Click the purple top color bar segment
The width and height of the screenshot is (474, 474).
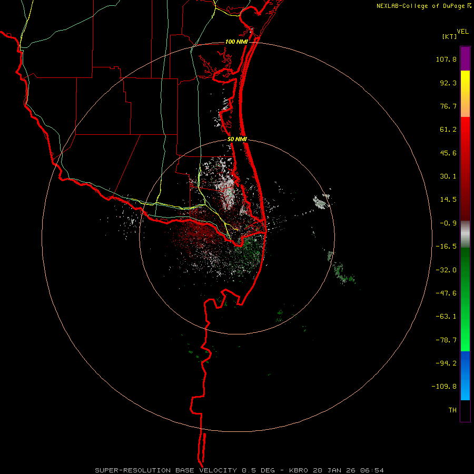pos(465,58)
